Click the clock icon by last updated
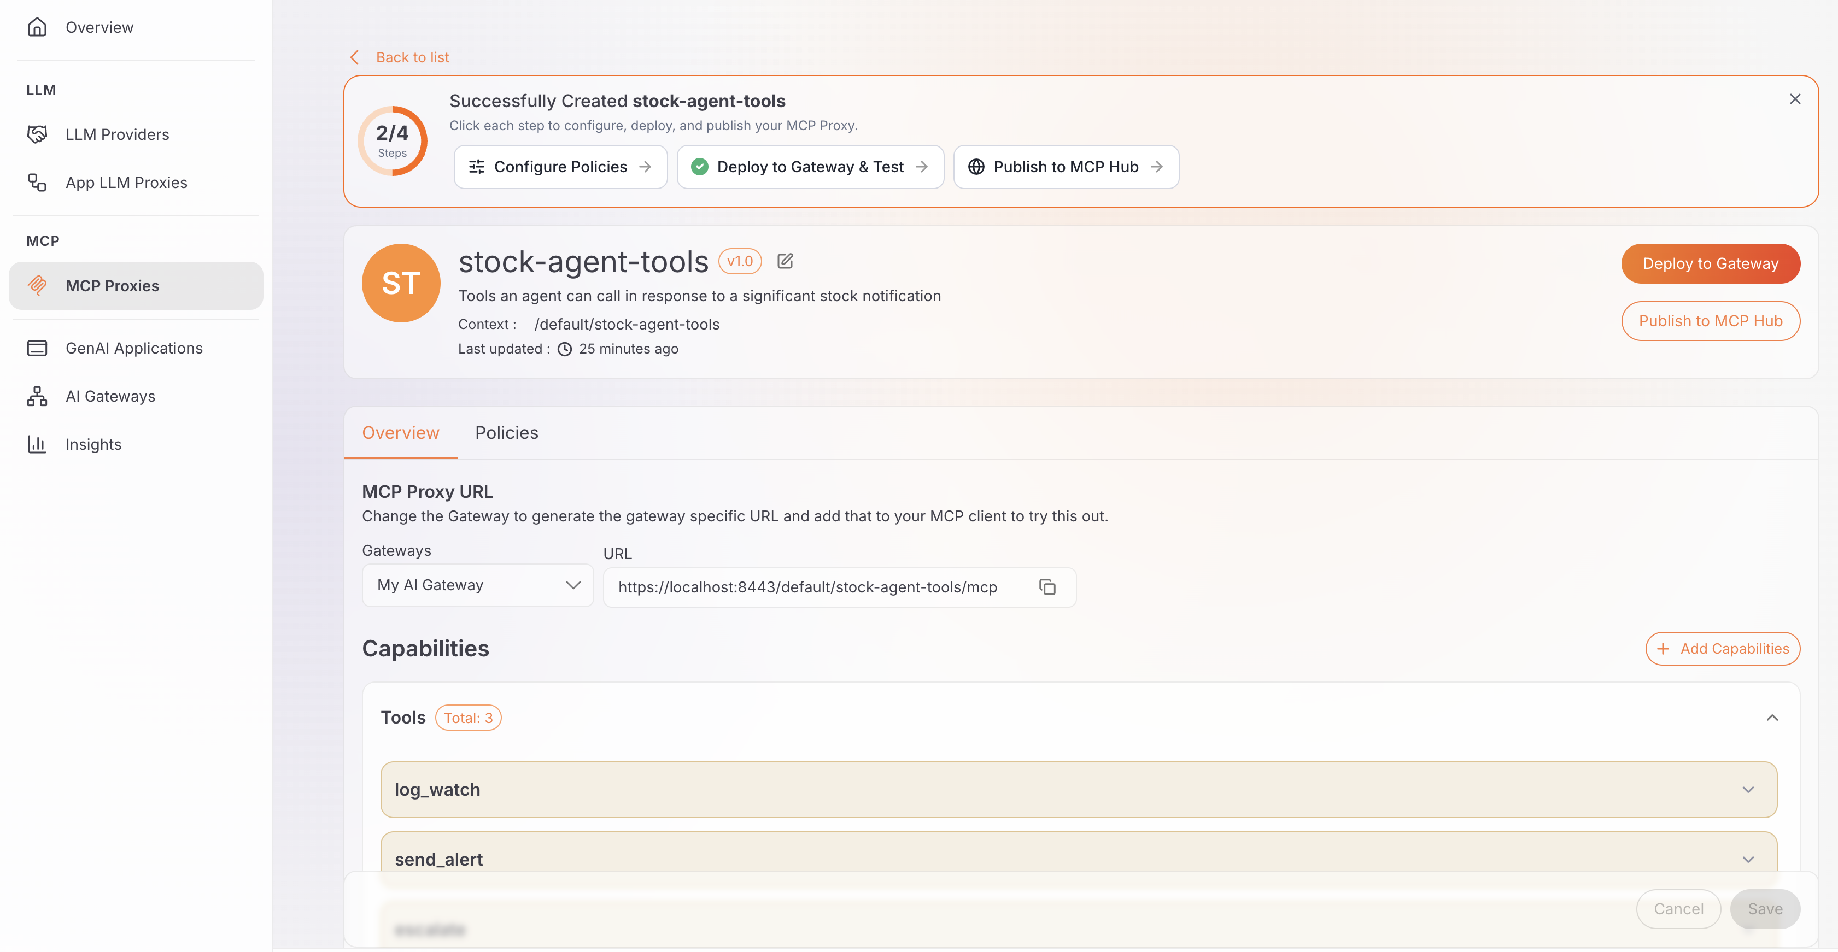This screenshot has width=1838, height=952. pos(564,349)
